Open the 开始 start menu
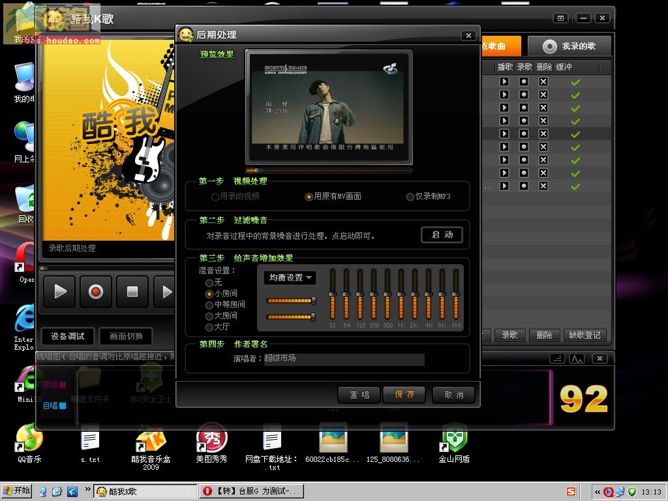The height and width of the screenshot is (501, 668). (x=17, y=491)
